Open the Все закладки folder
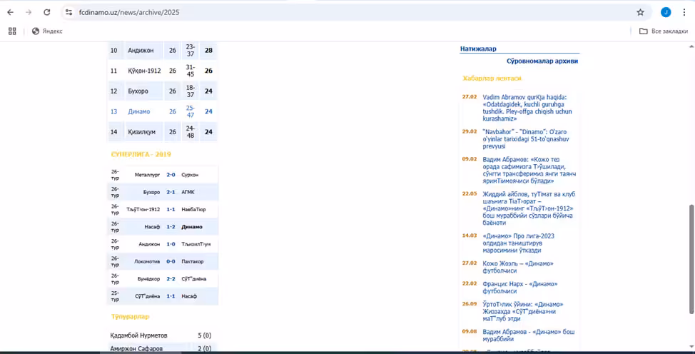 coord(663,31)
